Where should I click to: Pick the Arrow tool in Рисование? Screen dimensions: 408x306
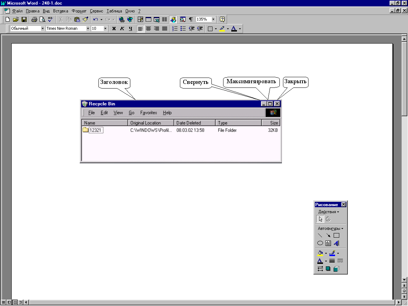pyautogui.click(x=328, y=236)
